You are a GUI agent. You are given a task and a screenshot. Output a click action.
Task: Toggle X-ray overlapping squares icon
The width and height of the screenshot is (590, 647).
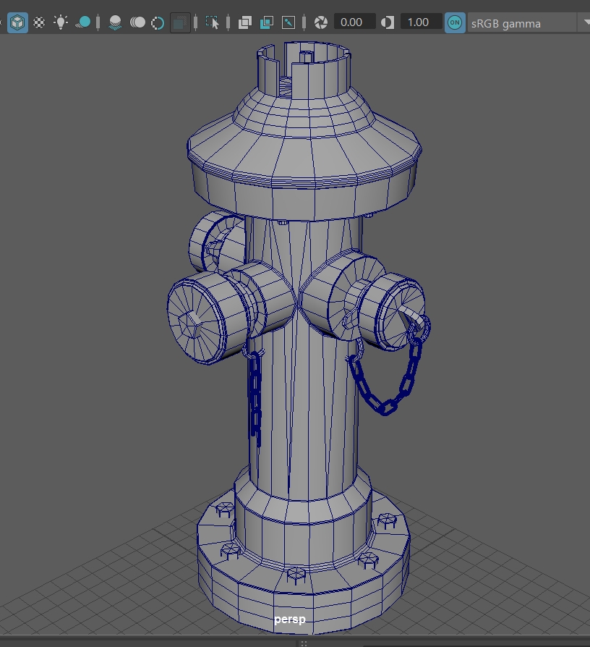pos(245,22)
